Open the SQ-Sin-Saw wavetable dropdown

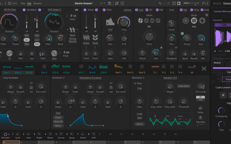pyautogui.click(x=10, y=10)
